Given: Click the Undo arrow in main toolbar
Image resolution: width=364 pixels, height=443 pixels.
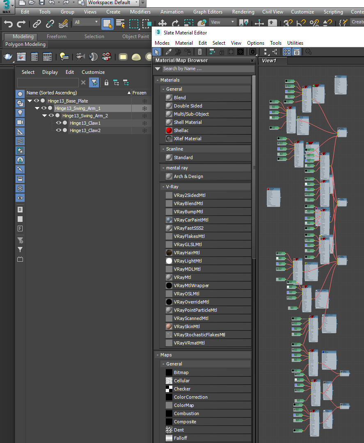Looking at the screenshot, I should [9, 24].
